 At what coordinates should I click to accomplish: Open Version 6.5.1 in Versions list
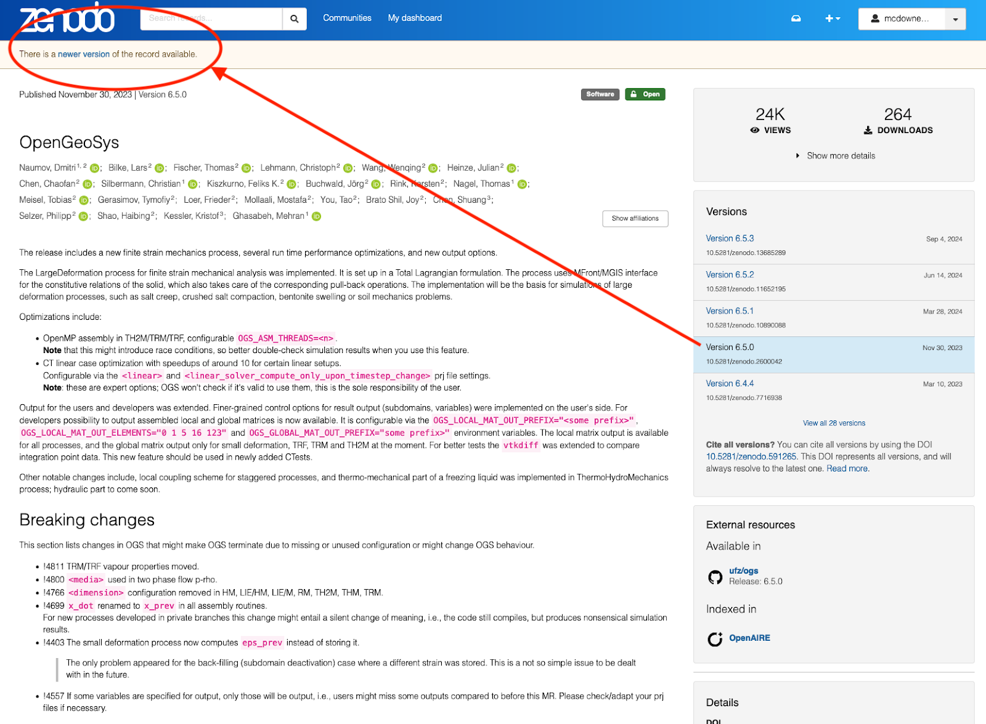point(730,311)
